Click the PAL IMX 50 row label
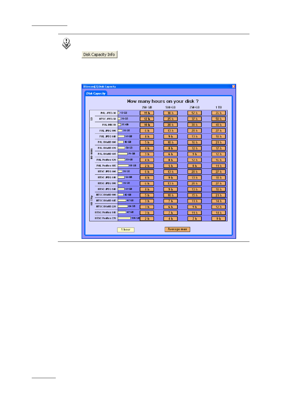283x401 pixels. (109, 125)
